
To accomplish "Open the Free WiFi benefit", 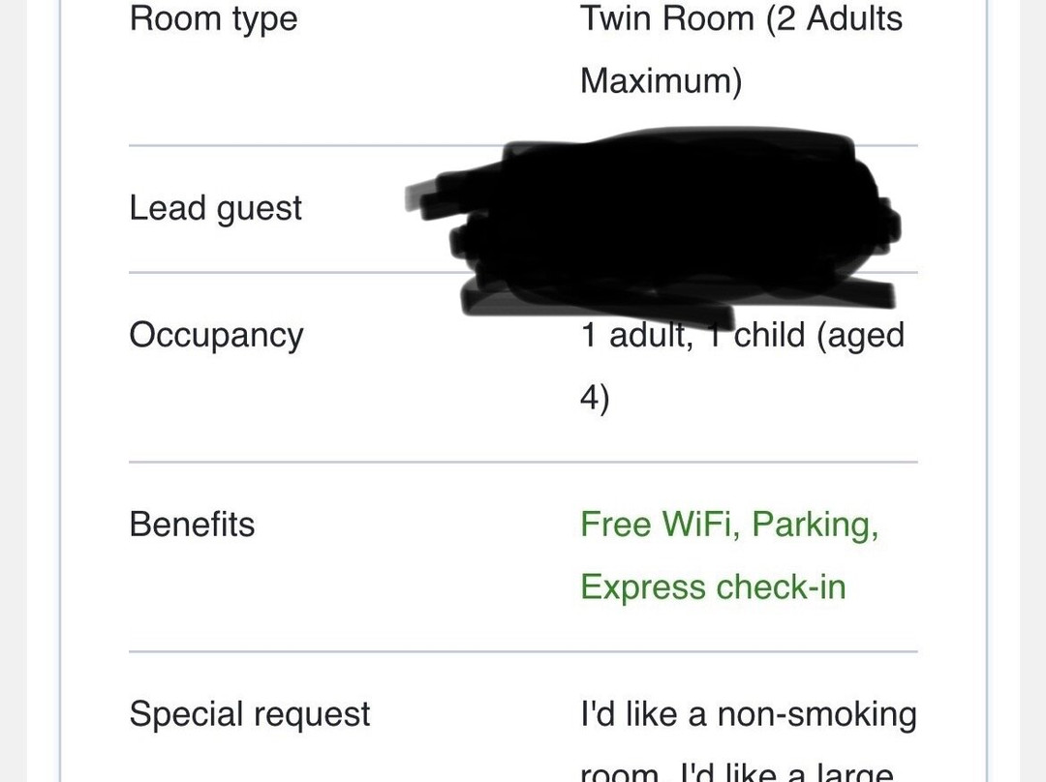I will [x=659, y=525].
